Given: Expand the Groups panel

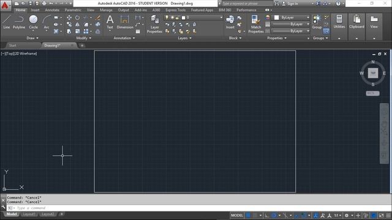Looking at the screenshot, I should [320, 38].
